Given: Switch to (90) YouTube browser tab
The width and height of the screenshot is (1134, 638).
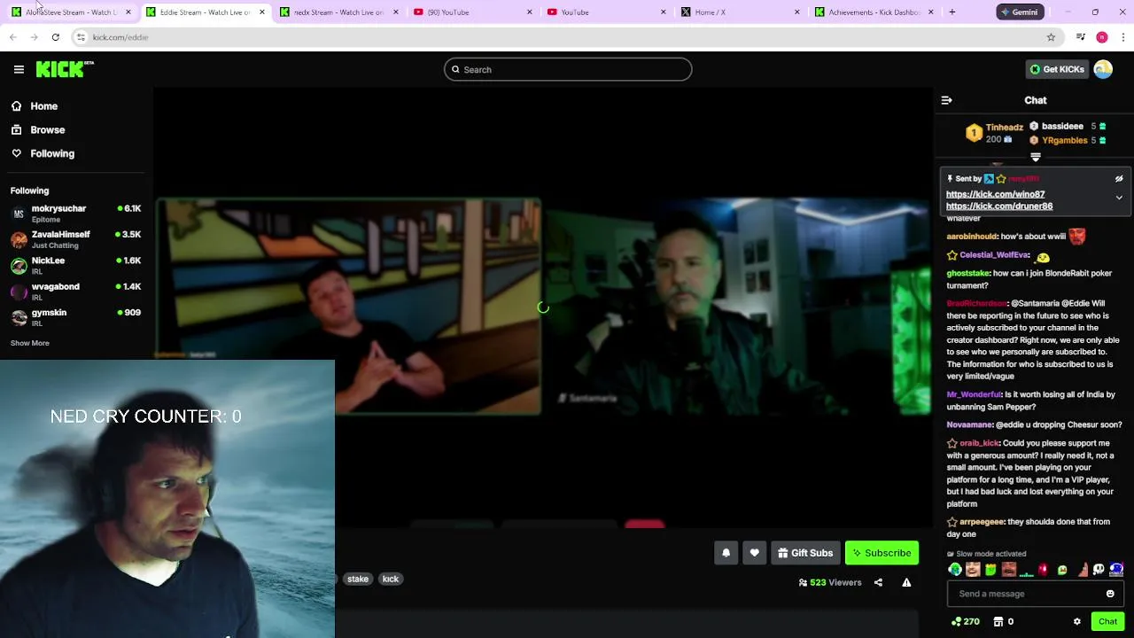Looking at the screenshot, I should 470,12.
